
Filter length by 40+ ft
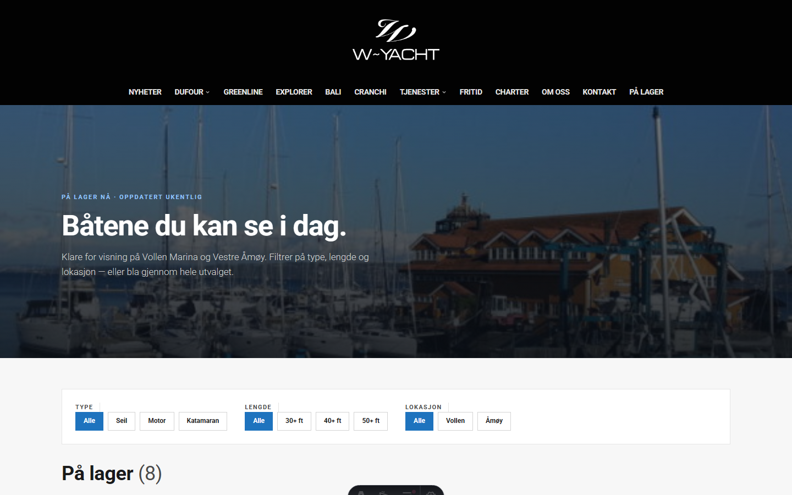click(332, 421)
